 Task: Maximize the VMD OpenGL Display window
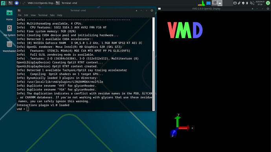point(262,9)
